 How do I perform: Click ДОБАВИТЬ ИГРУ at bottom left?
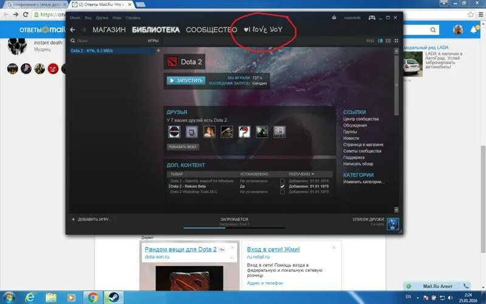(x=91, y=219)
